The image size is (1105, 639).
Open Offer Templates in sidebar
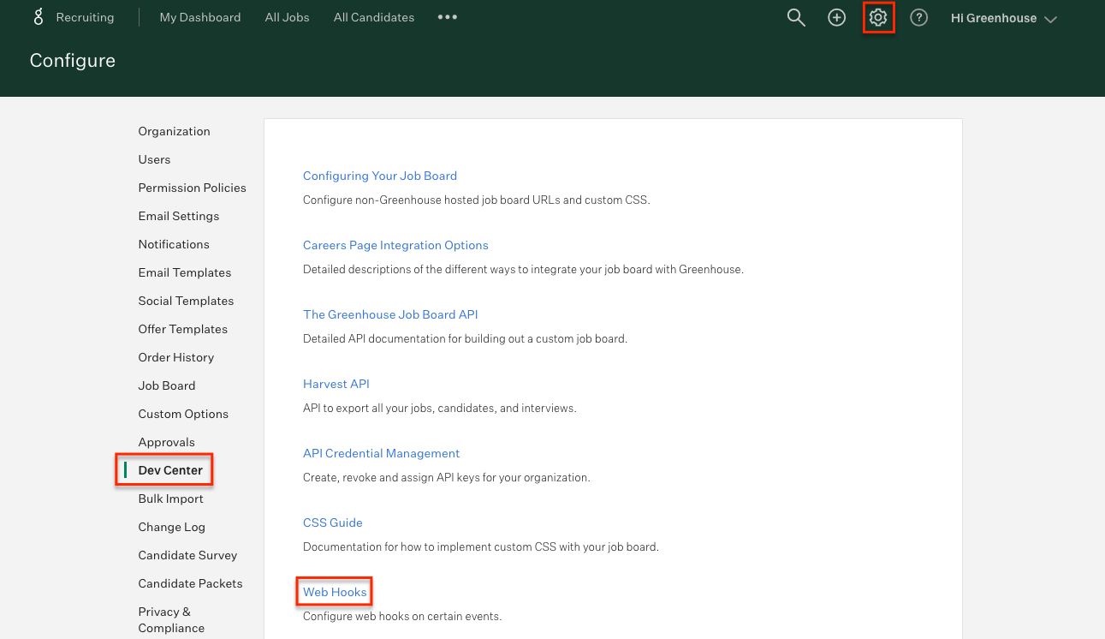coord(183,329)
